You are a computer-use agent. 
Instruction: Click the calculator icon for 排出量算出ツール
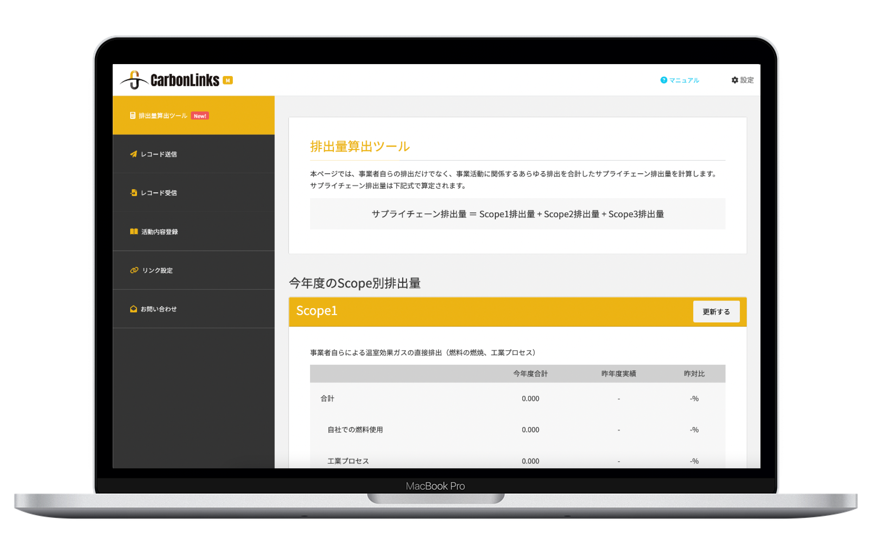click(x=133, y=116)
